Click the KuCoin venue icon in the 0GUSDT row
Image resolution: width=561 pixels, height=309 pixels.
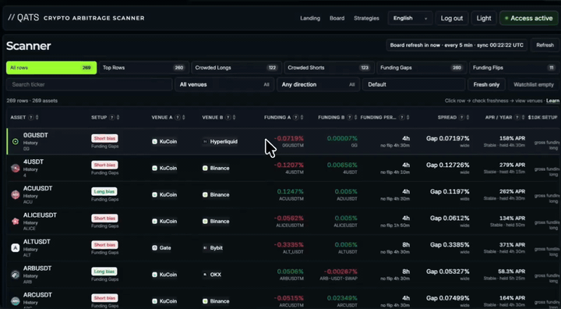pos(154,141)
